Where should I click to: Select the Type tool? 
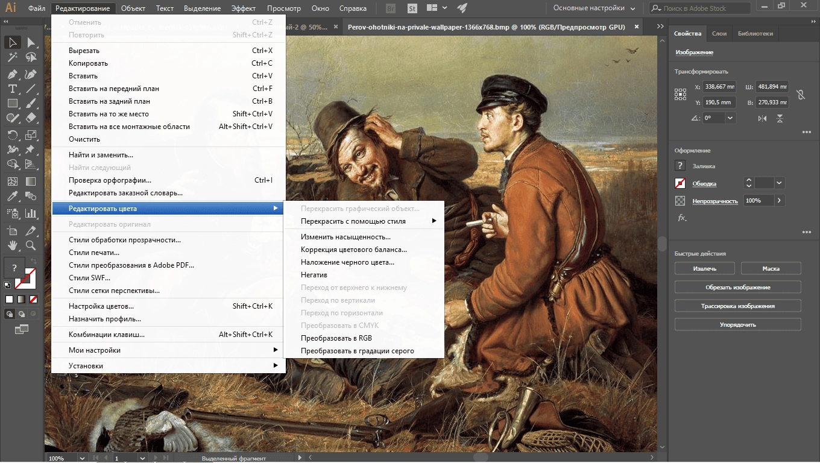(x=12, y=89)
